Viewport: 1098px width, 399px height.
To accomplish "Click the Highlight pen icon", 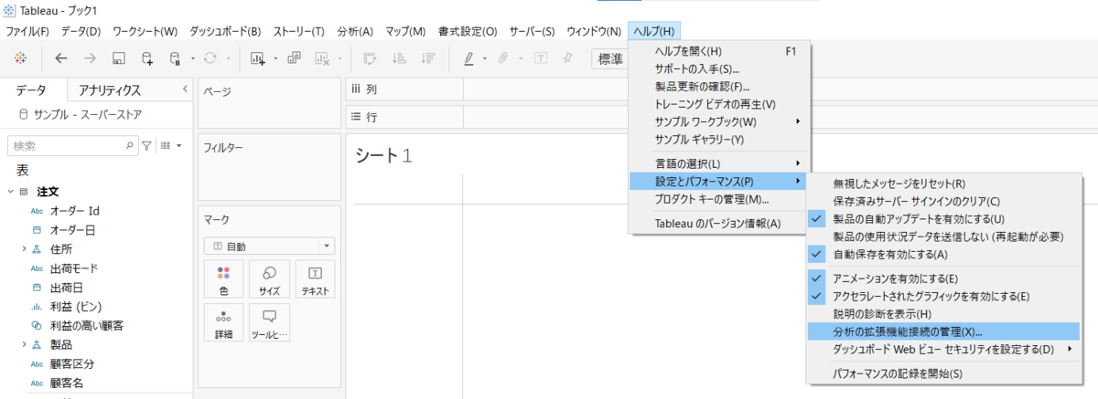I will tap(468, 58).
